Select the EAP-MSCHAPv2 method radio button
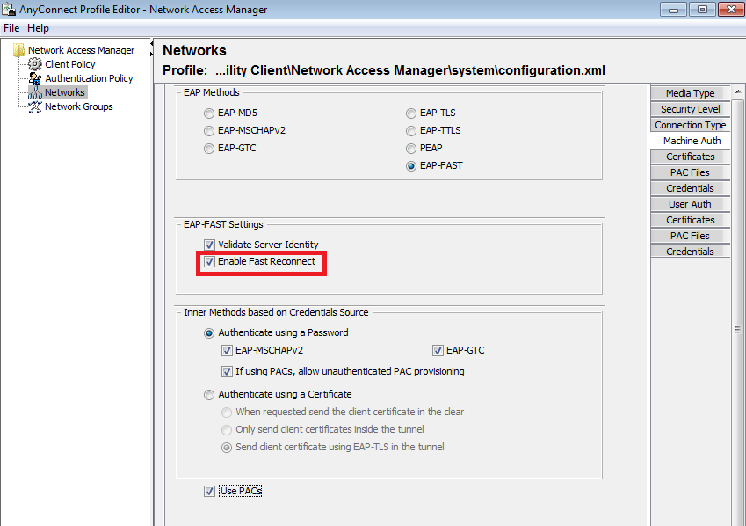Image resolution: width=746 pixels, height=526 pixels. click(209, 131)
